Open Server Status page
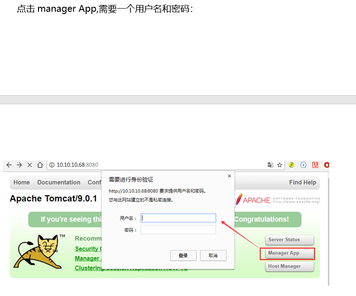356x296 pixels. tap(290, 240)
